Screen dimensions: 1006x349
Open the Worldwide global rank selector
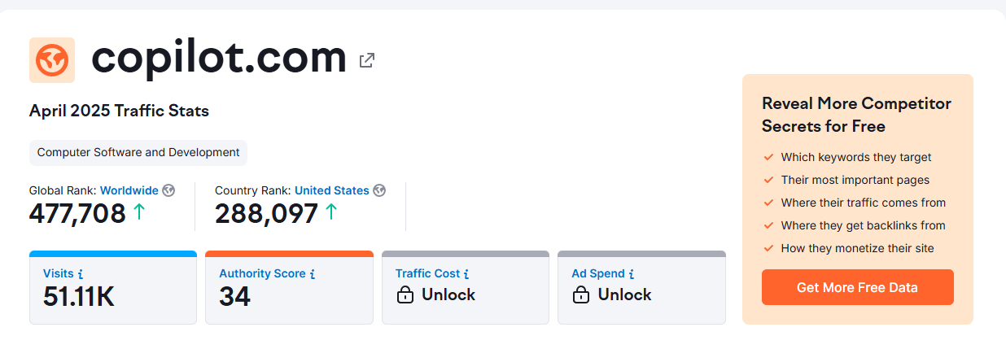pyautogui.click(x=129, y=190)
